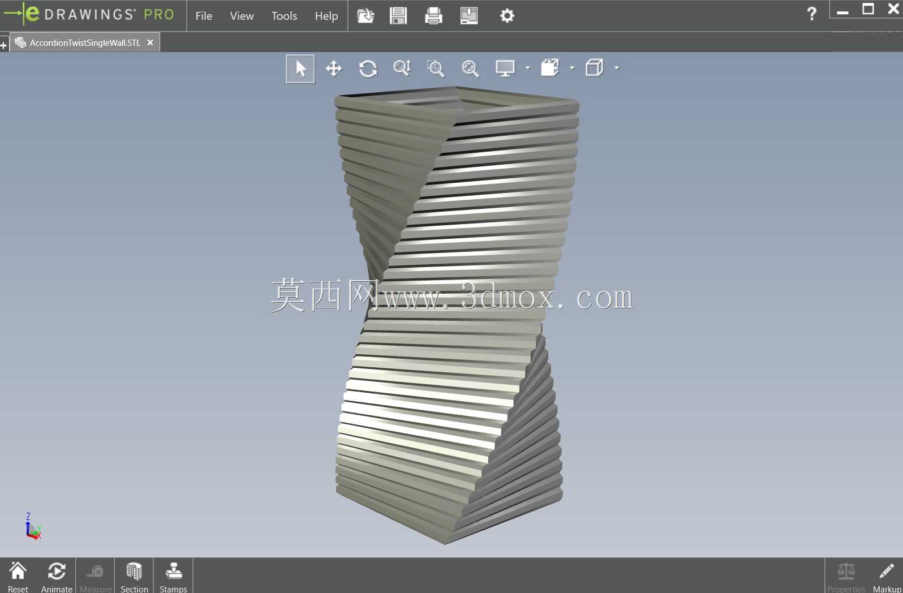Open the Markup tool

[x=887, y=577]
